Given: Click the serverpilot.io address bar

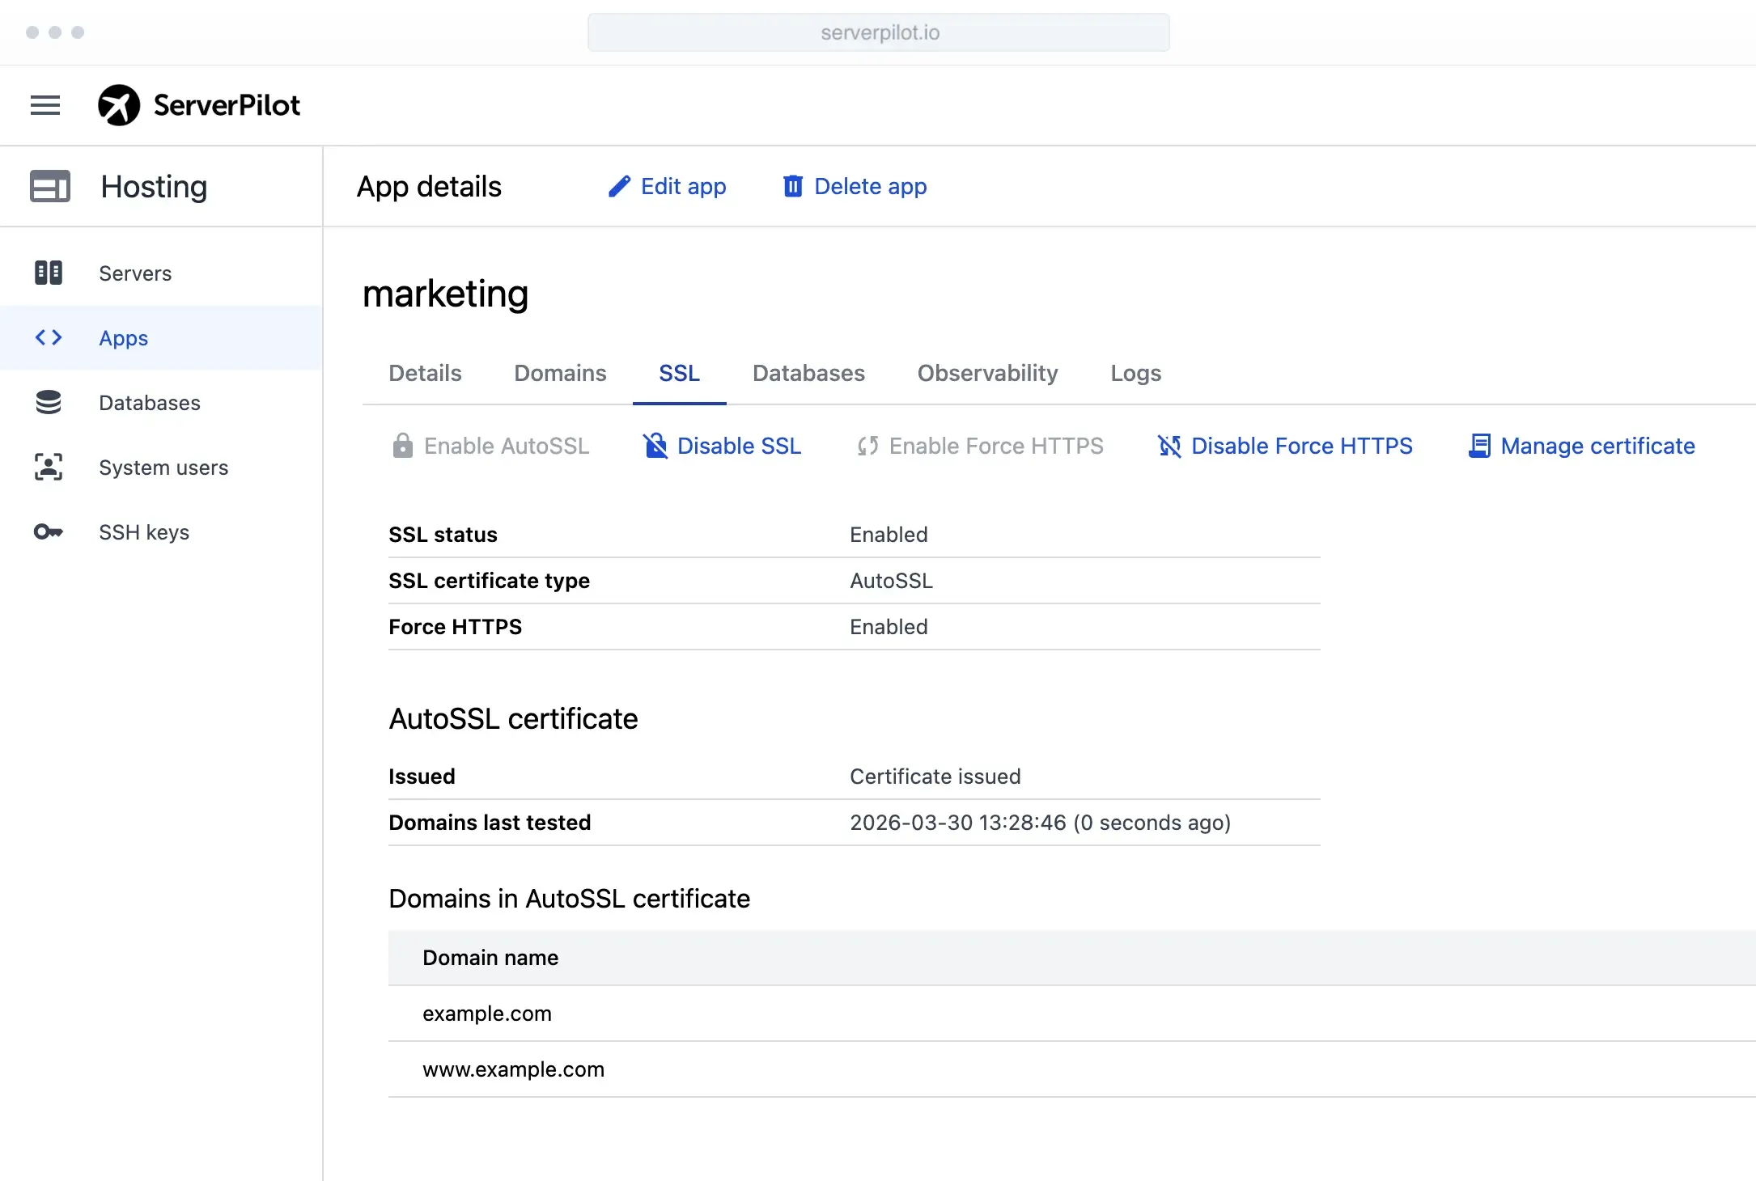Looking at the screenshot, I should 879,32.
